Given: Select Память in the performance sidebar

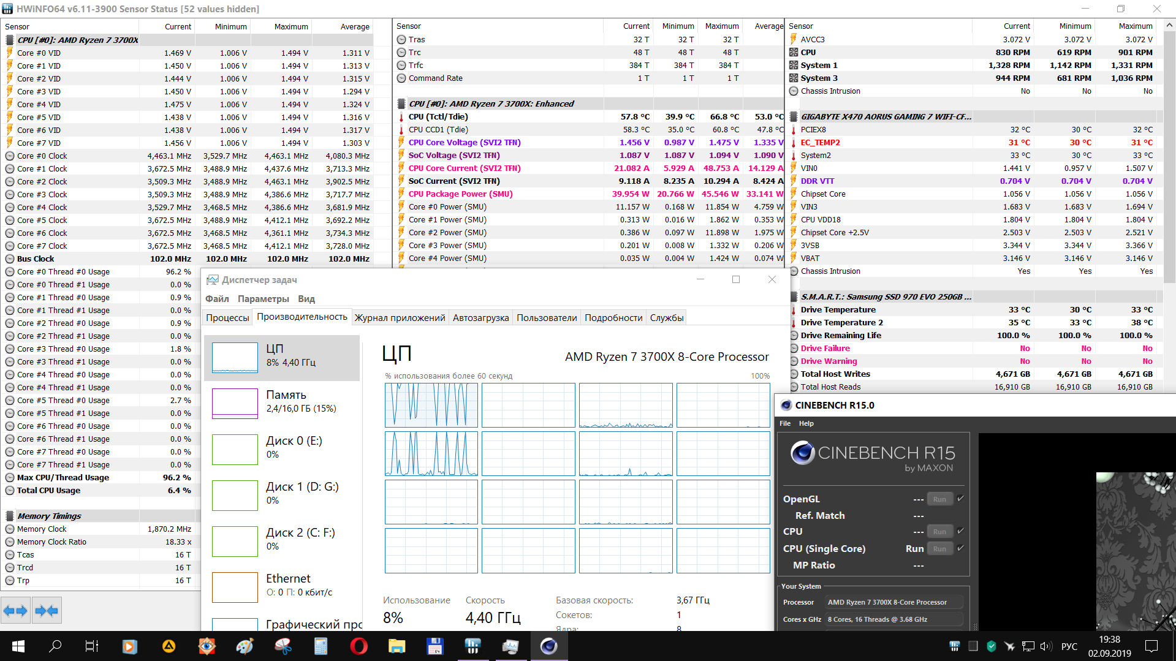Looking at the screenshot, I should [282, 404].
